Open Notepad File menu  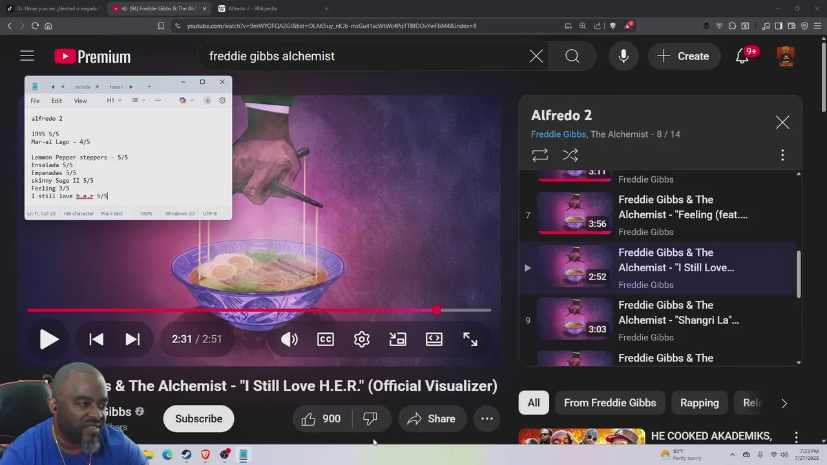tap(35, 101)
